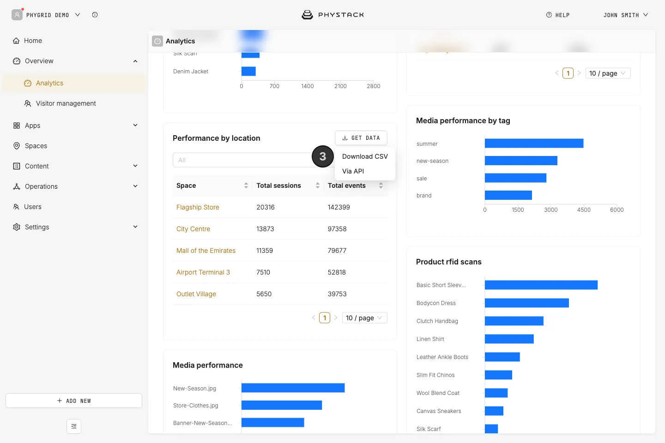Sort by Total events column
Image resolution: width=665 pixels, height=443 pixels.
(381, 186)
